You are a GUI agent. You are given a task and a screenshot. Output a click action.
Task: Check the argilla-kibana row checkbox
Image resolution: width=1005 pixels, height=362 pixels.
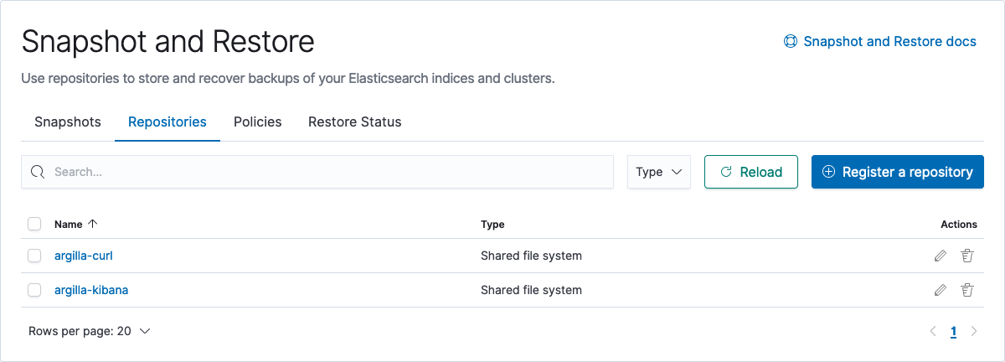(x=34, y=290)
